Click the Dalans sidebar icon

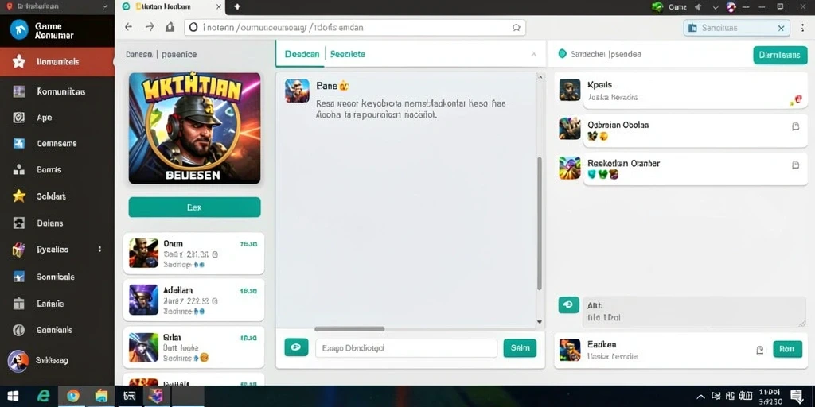tap(19, 223)
